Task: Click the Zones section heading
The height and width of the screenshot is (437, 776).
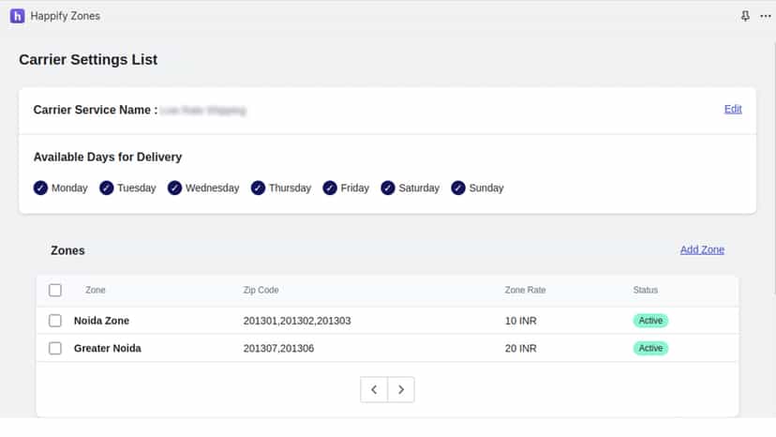Action: pos(67,250)
